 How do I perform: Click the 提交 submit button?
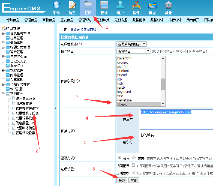122,180
